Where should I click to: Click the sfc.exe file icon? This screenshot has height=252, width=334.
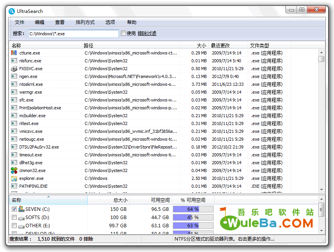(14, 100)
